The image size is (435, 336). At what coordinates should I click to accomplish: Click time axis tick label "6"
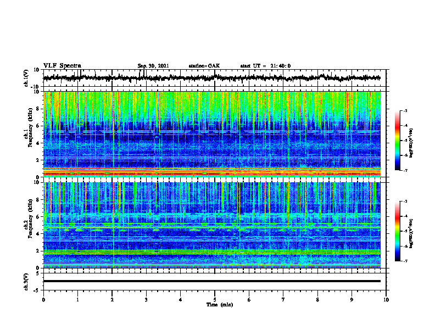tap(249, 300)
